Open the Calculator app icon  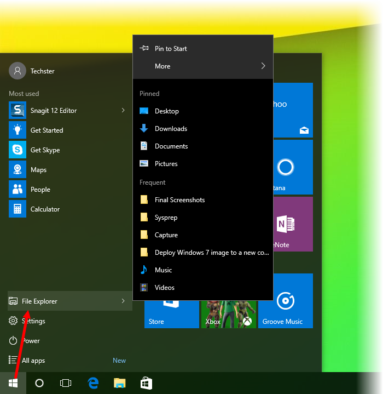18,209
